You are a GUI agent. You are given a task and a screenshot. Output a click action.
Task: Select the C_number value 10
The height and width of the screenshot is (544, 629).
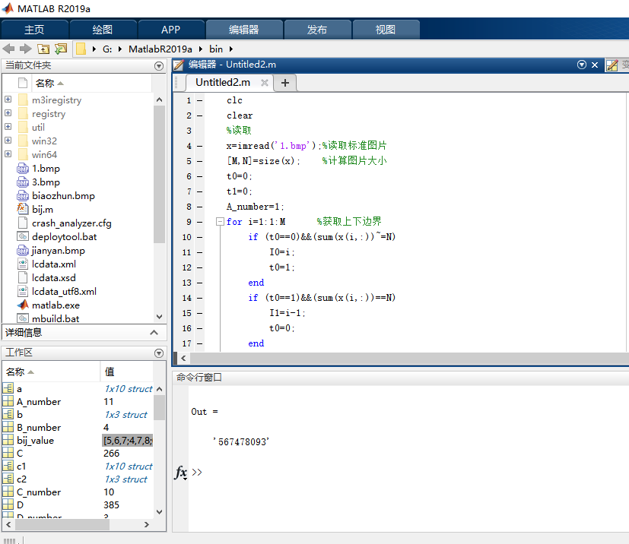pyautogui.click(x=109, y=492)
